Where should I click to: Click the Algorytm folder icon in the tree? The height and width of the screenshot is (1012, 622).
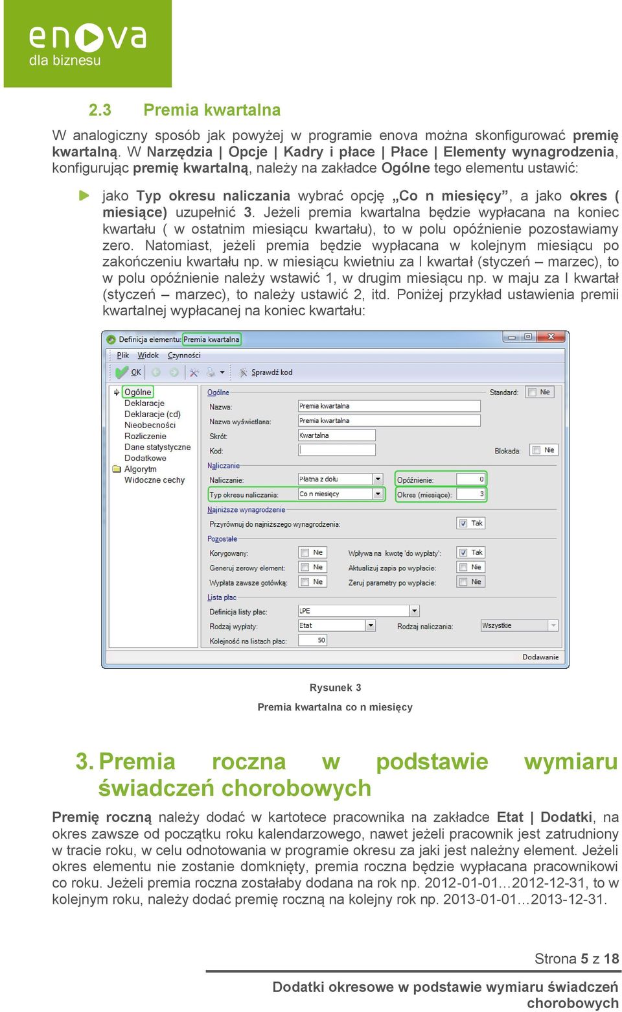tap(117, 469)
